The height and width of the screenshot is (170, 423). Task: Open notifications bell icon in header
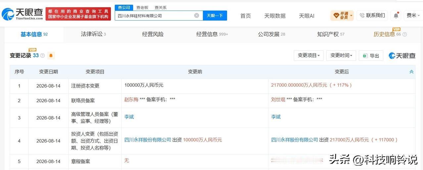point(396,16)
